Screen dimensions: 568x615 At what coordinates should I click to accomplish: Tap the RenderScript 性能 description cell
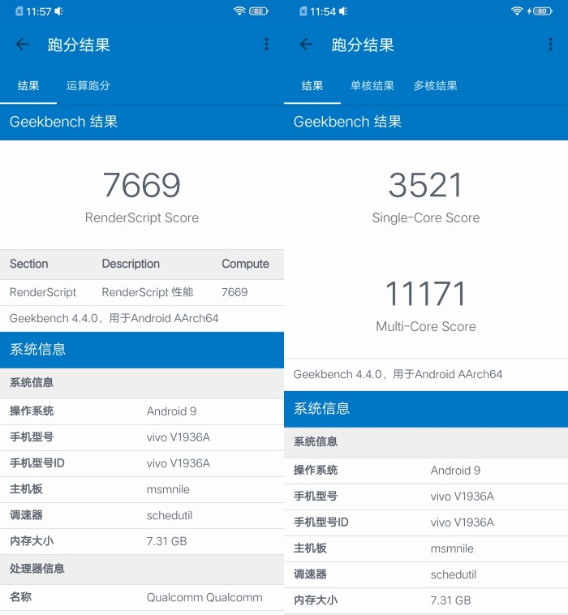tap(148, 292)
